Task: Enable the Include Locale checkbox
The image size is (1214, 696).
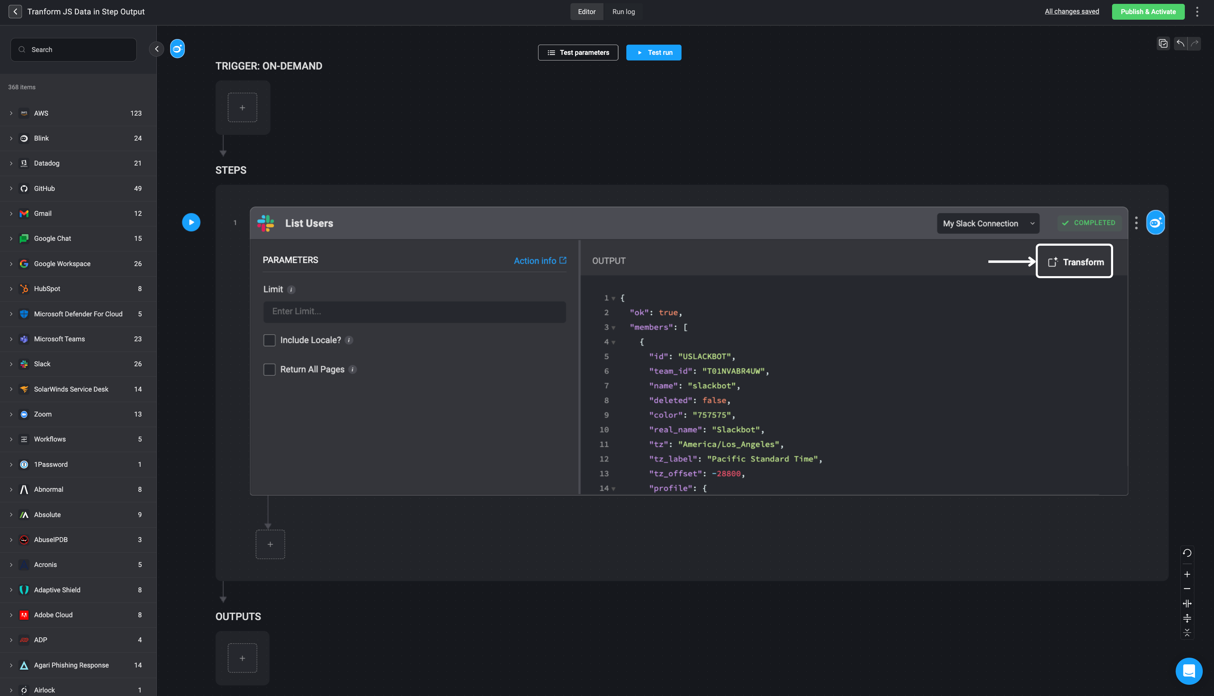Action: click(270, 340)
